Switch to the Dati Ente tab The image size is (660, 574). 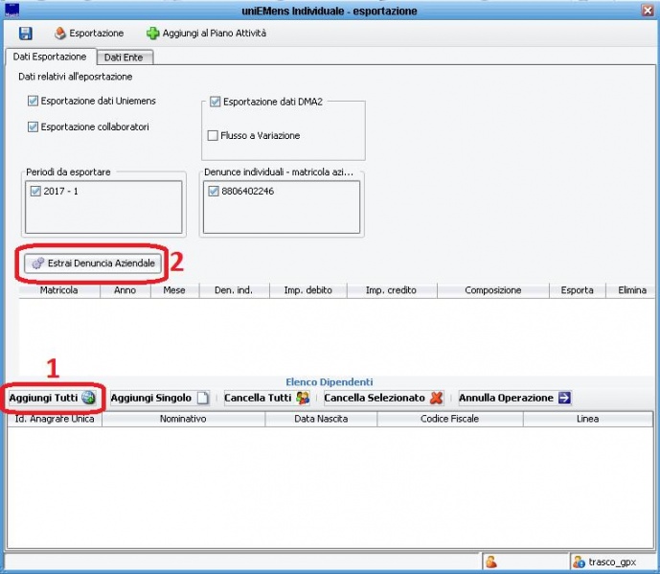coord(124,57)
